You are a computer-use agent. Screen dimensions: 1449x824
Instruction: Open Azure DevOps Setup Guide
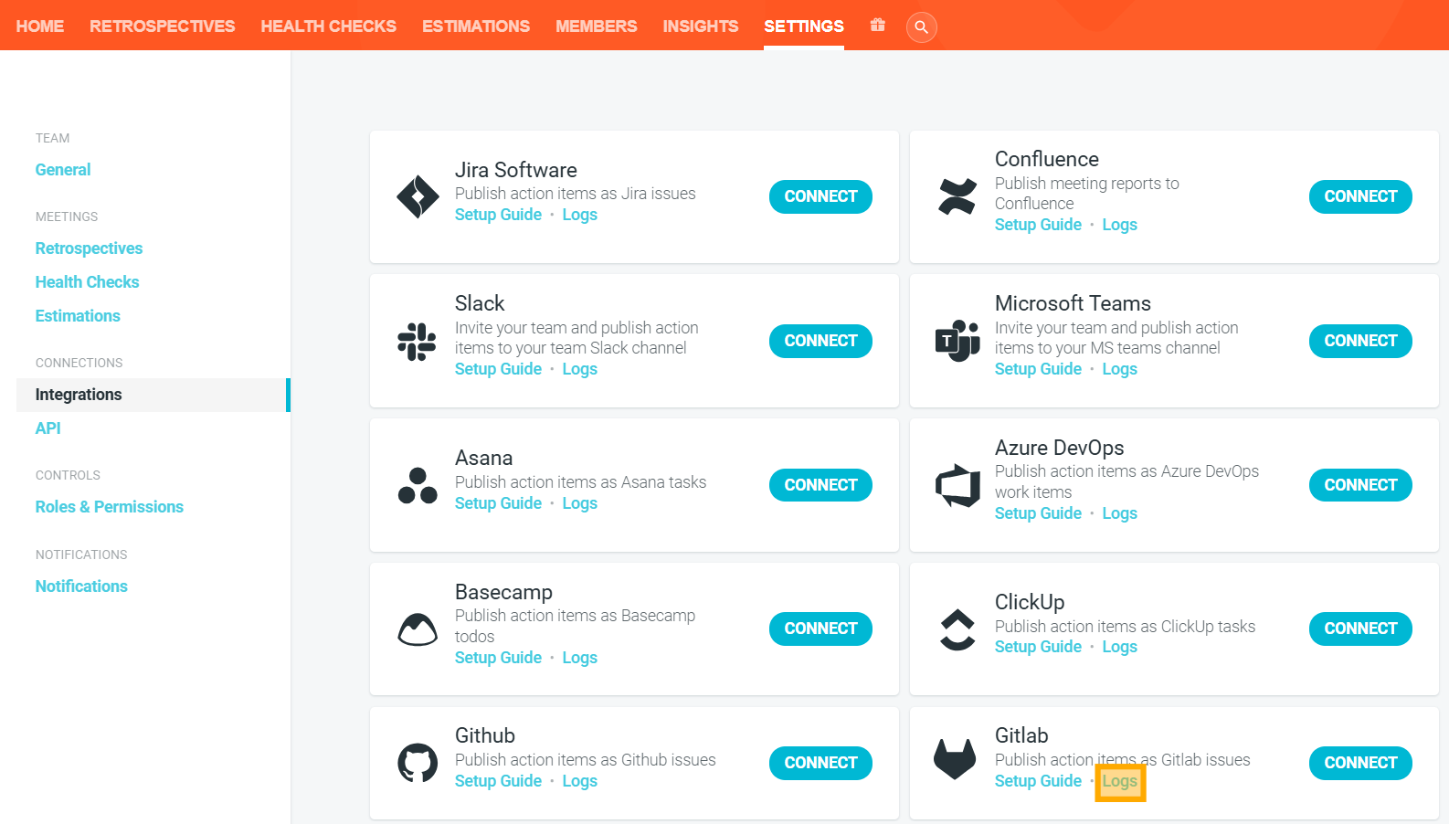coord(1038,513)
